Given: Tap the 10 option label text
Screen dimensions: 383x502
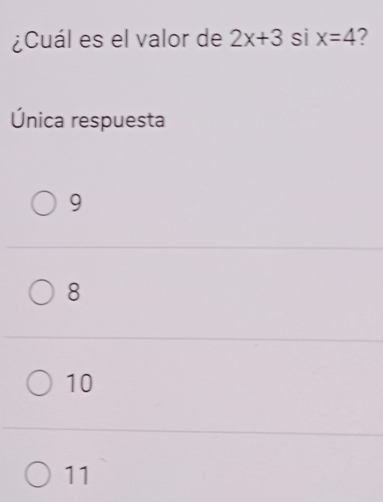Looking at the screenshot, I should coord(80,383).
